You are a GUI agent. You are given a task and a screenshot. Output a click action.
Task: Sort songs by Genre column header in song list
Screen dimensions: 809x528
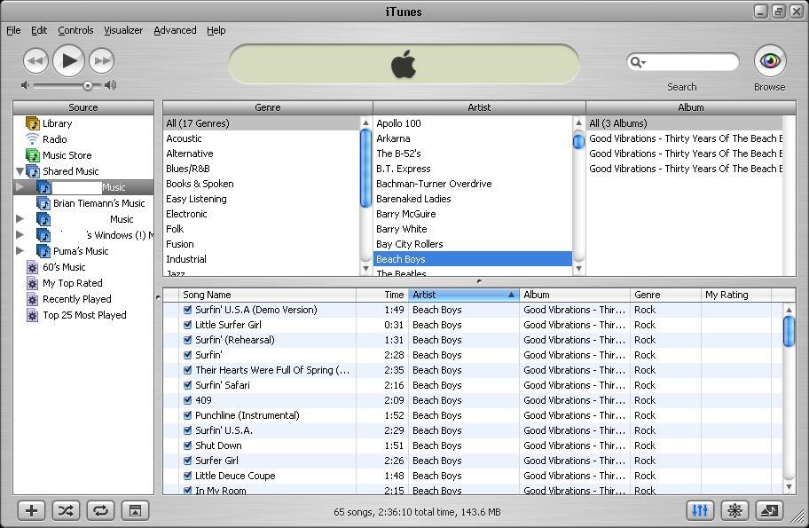coord(665,295)
